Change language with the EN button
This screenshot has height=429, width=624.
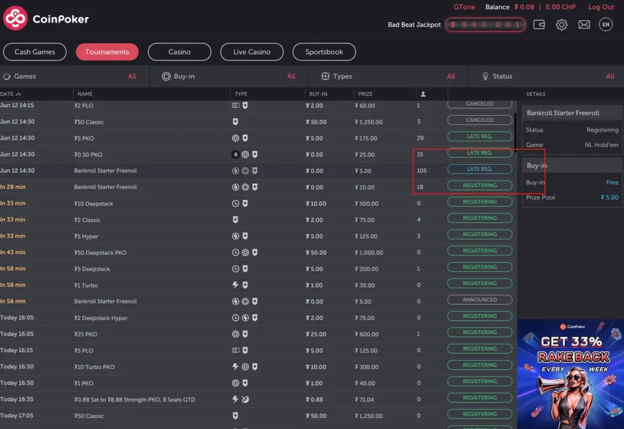pos(606,24)
